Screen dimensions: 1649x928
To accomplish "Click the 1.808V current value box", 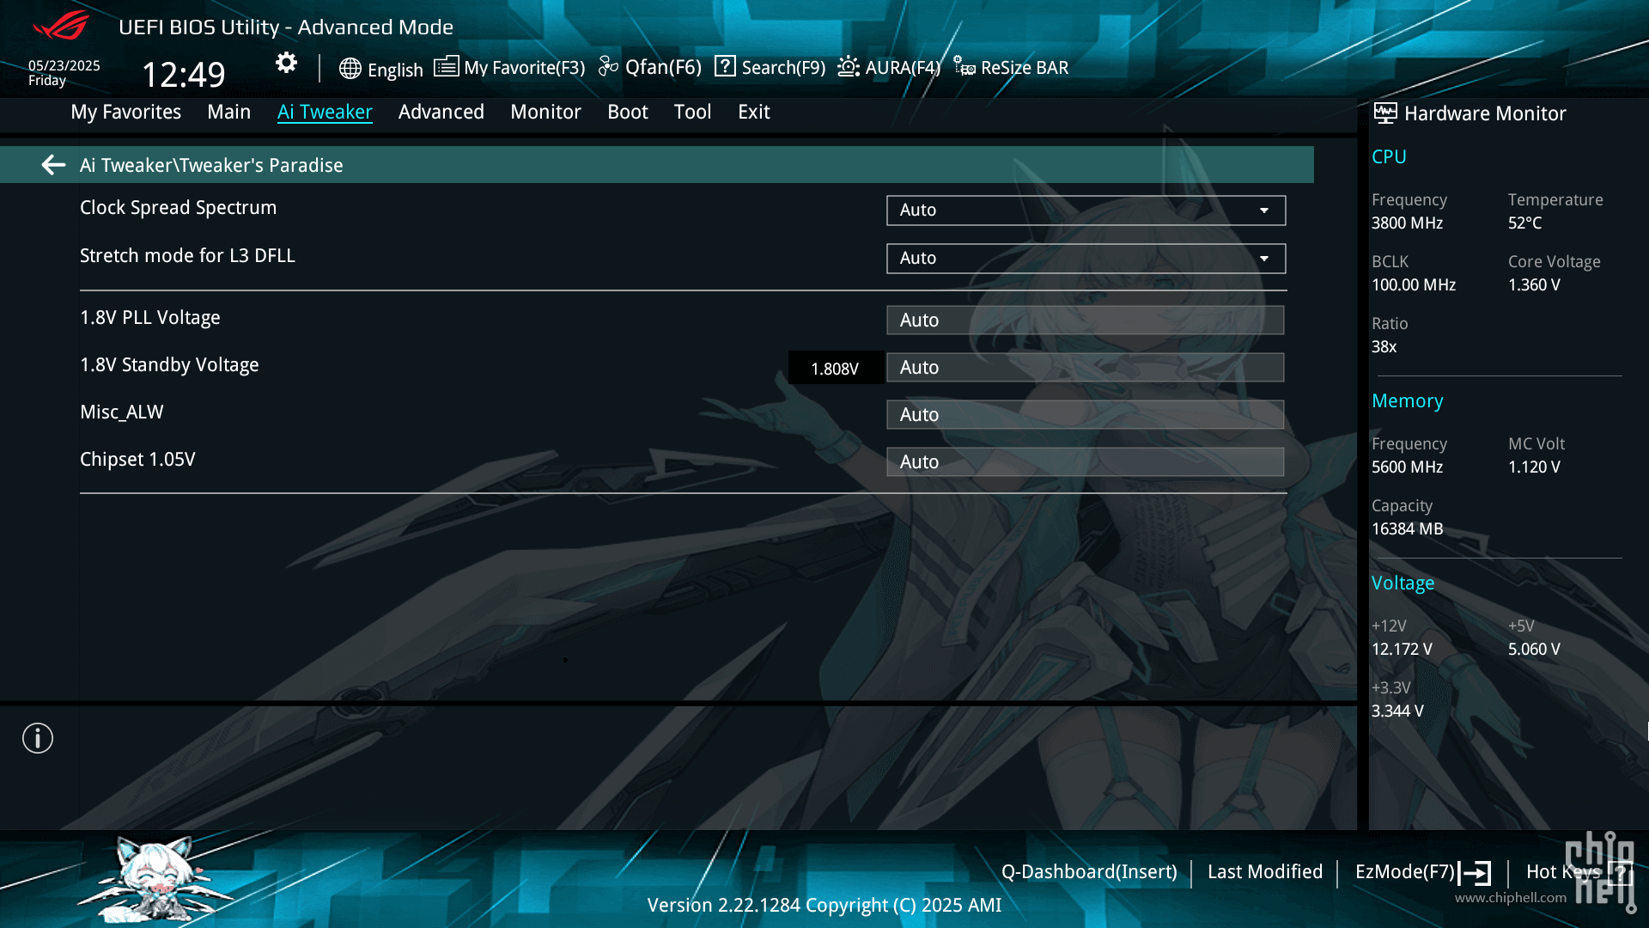I will tap(835, 368).
